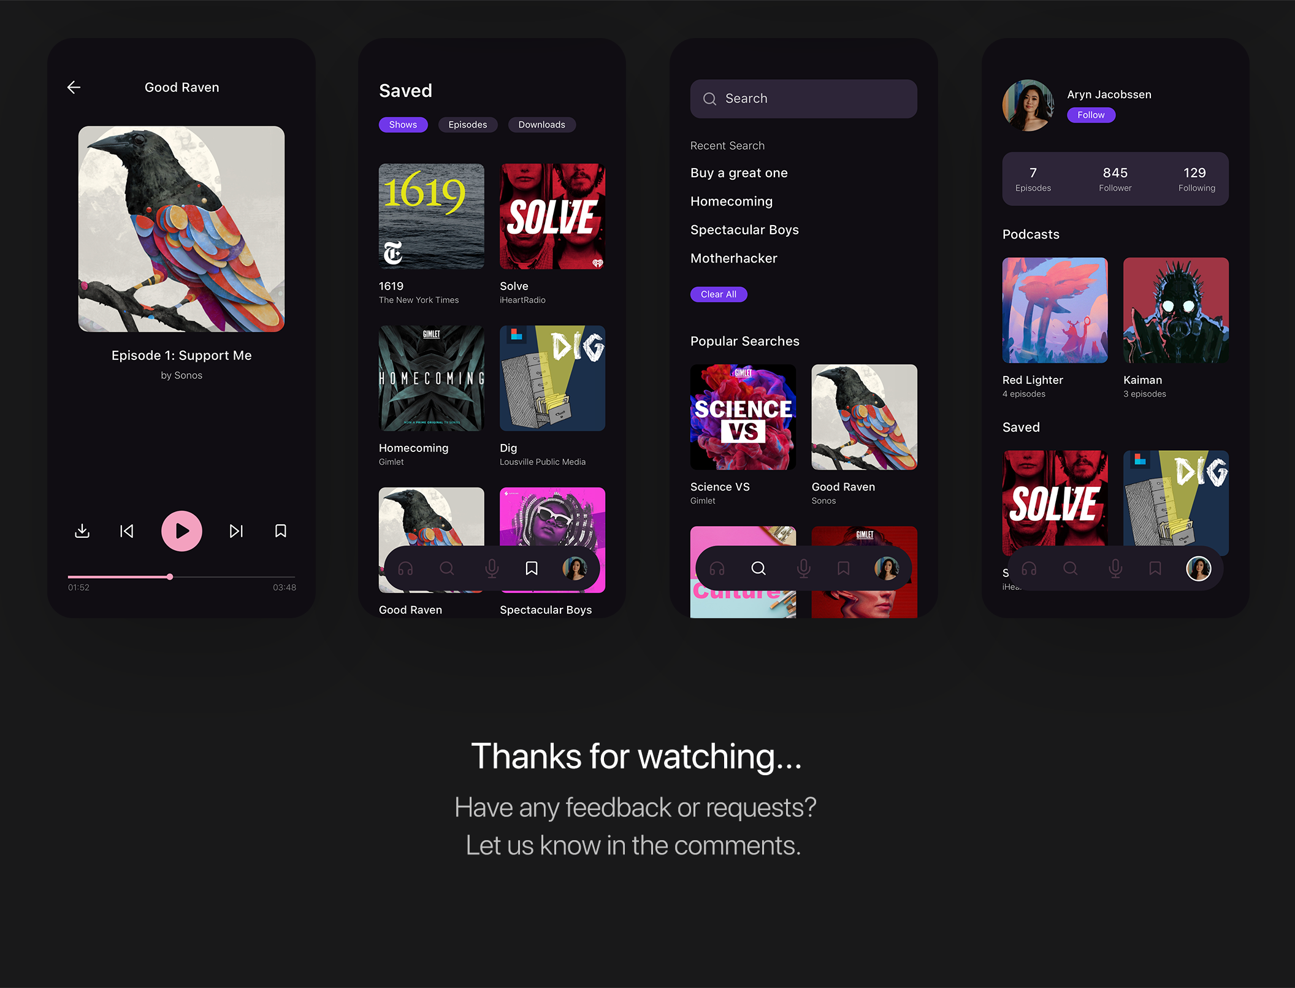Select the bookmark icon in player
The width and height of the screenshot is (1295, 988).
[x=281, y=530]
